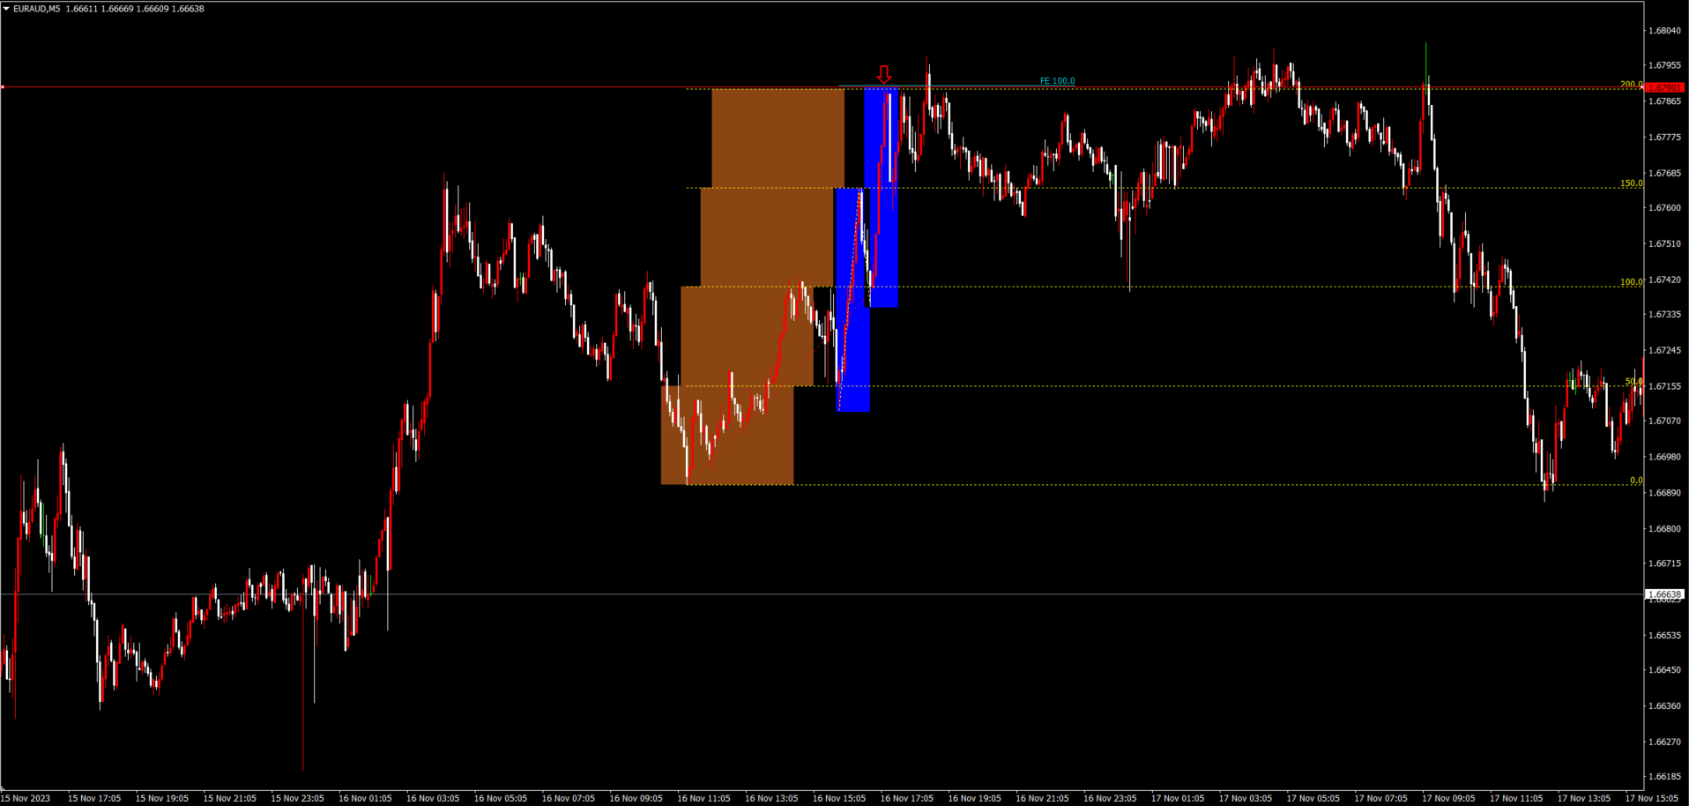This screenshot has height=806, width=1689.
Task: Select the yellow 200.0 Fibonacci level label
Action: pos(1631,85)
